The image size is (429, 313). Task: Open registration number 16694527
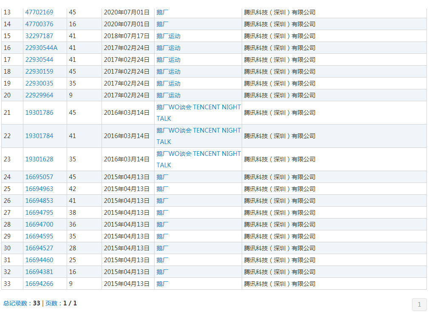pos(39,248)
